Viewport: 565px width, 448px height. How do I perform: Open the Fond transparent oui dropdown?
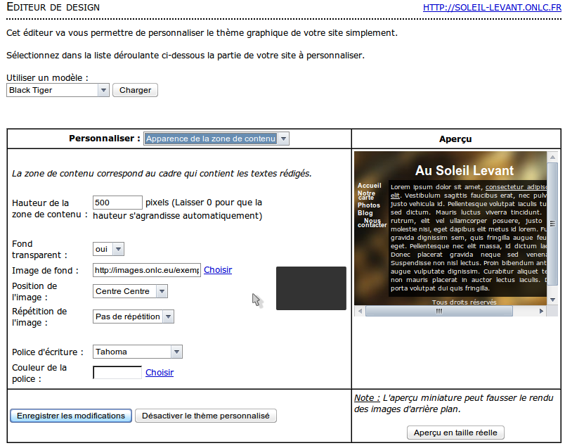pos(108,249)
